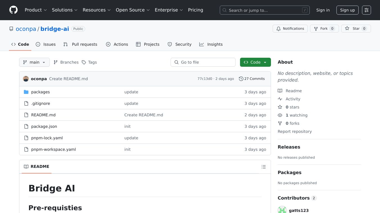Open the Insights tab
Image resolution: width=380 pixels, height=213 pixels.
[x=211, y=44]
